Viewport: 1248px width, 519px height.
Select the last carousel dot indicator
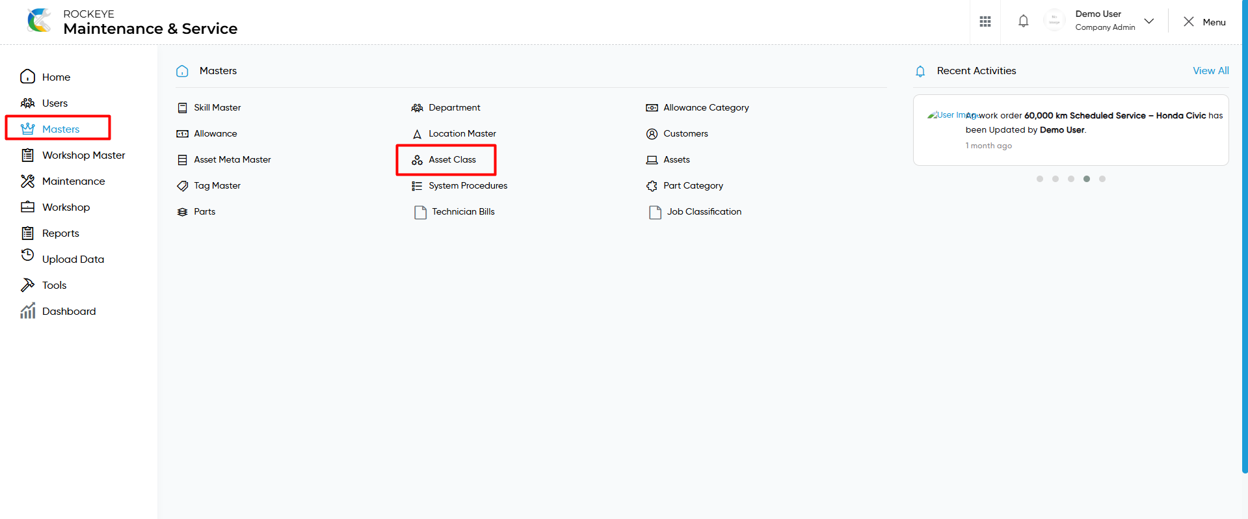[x=1102, y=179]
